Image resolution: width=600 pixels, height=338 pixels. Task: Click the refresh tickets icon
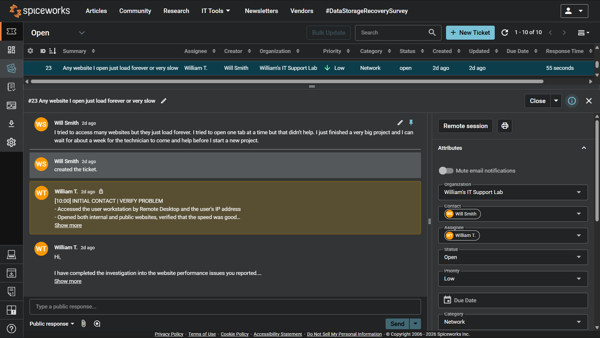(504, 32)
